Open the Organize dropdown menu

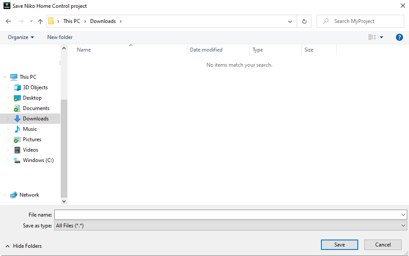pyautogui.click(x=21, y=37)
